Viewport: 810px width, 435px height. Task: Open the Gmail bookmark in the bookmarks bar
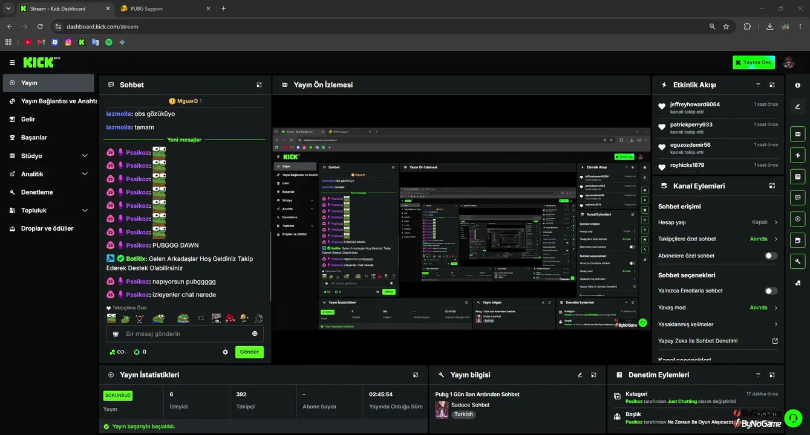pos(41,42)
